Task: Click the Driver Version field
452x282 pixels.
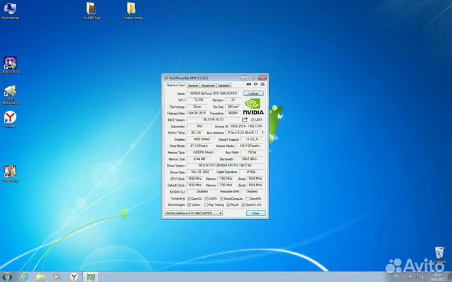Action: (225, 165)
